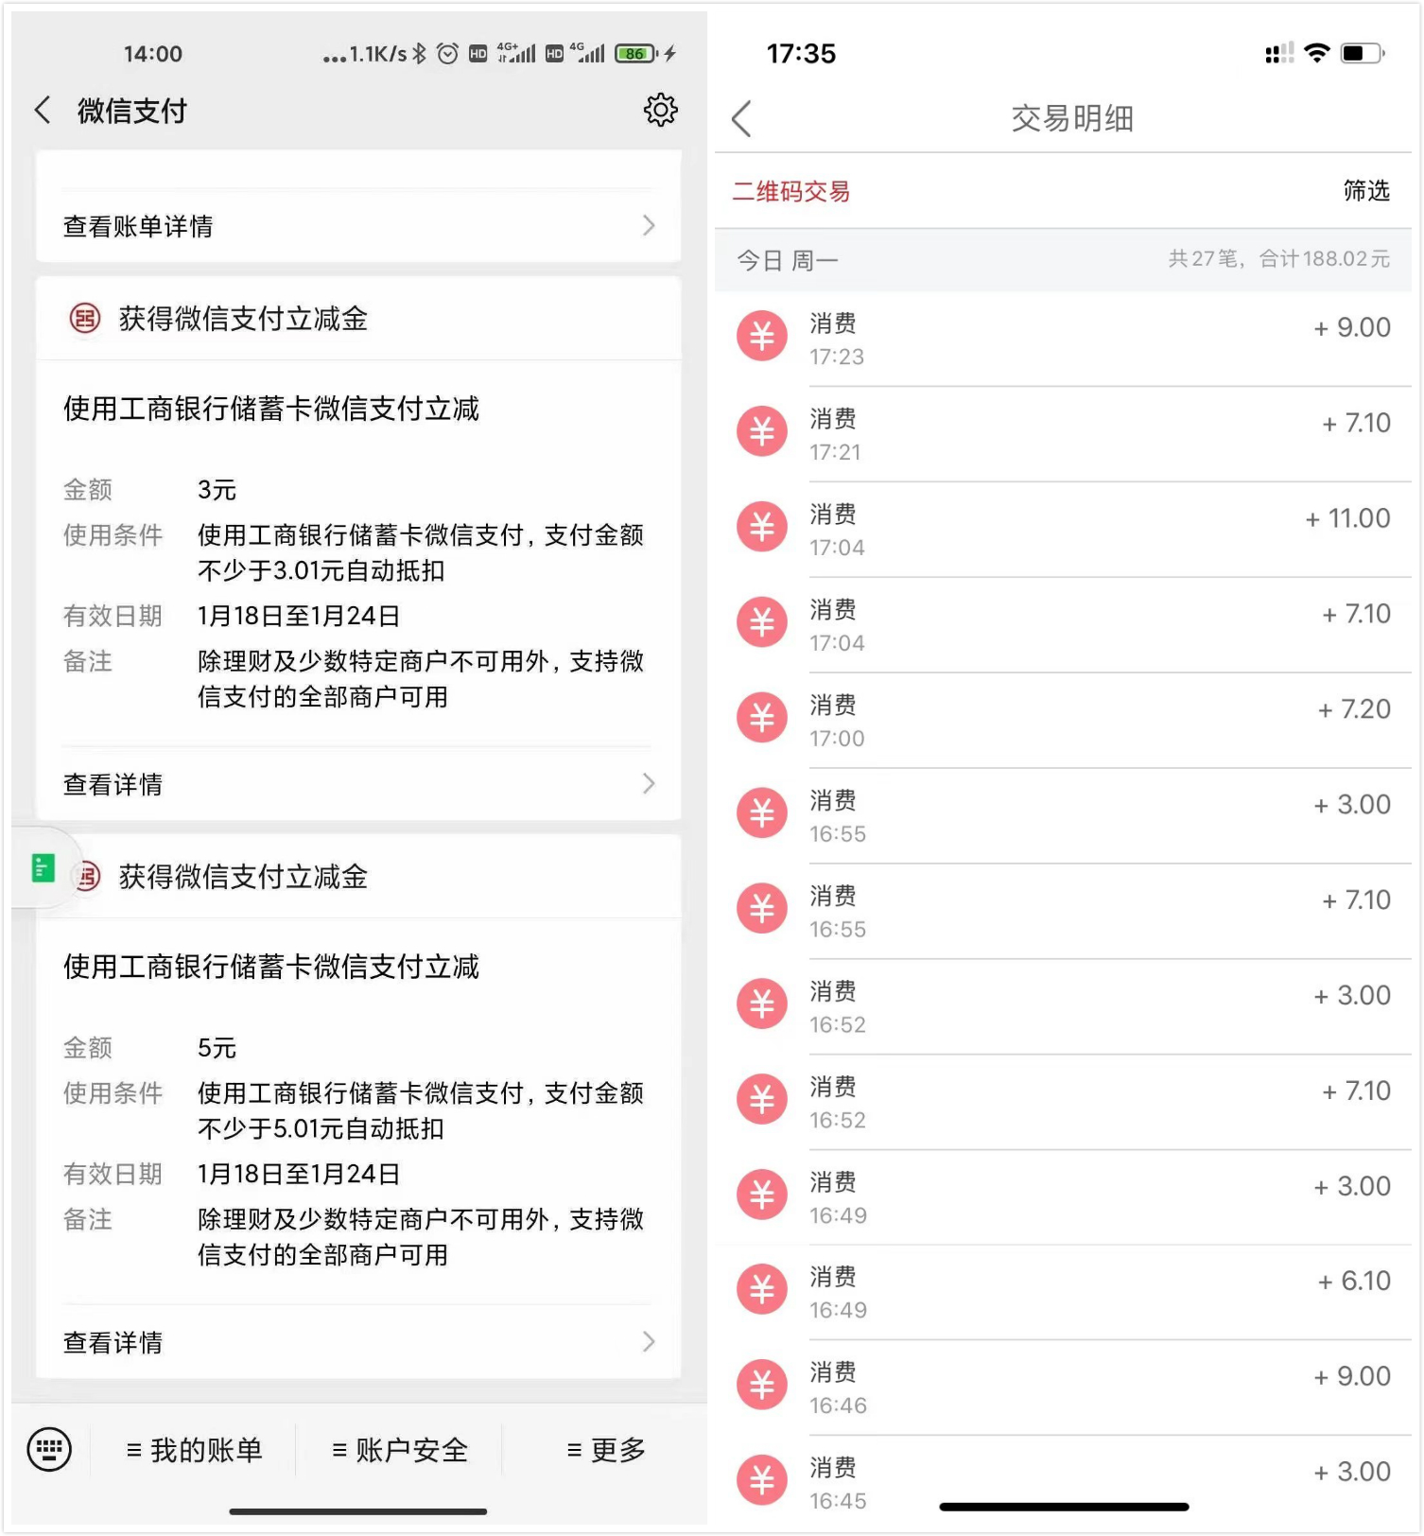
Task: Tap yuan icon of 16:49 +6.10 entry
Action: (x=762, y=1290)
